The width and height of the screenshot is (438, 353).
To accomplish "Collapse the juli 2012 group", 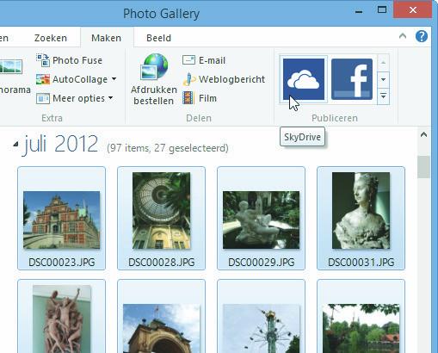I will pyautogui.click(x=16, y=145).
